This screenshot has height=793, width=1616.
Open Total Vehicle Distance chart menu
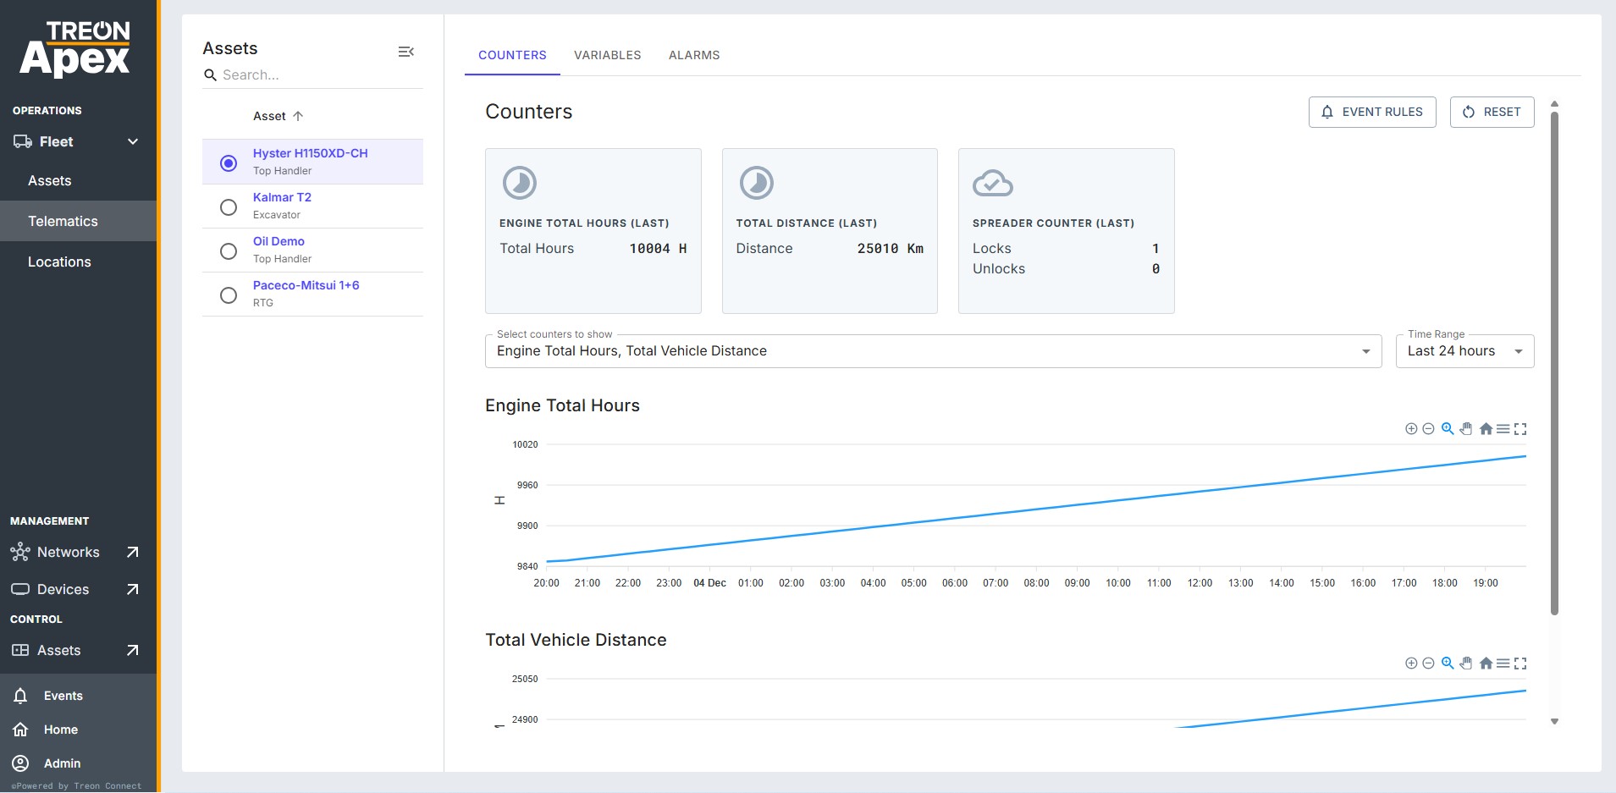(1503, 664)
